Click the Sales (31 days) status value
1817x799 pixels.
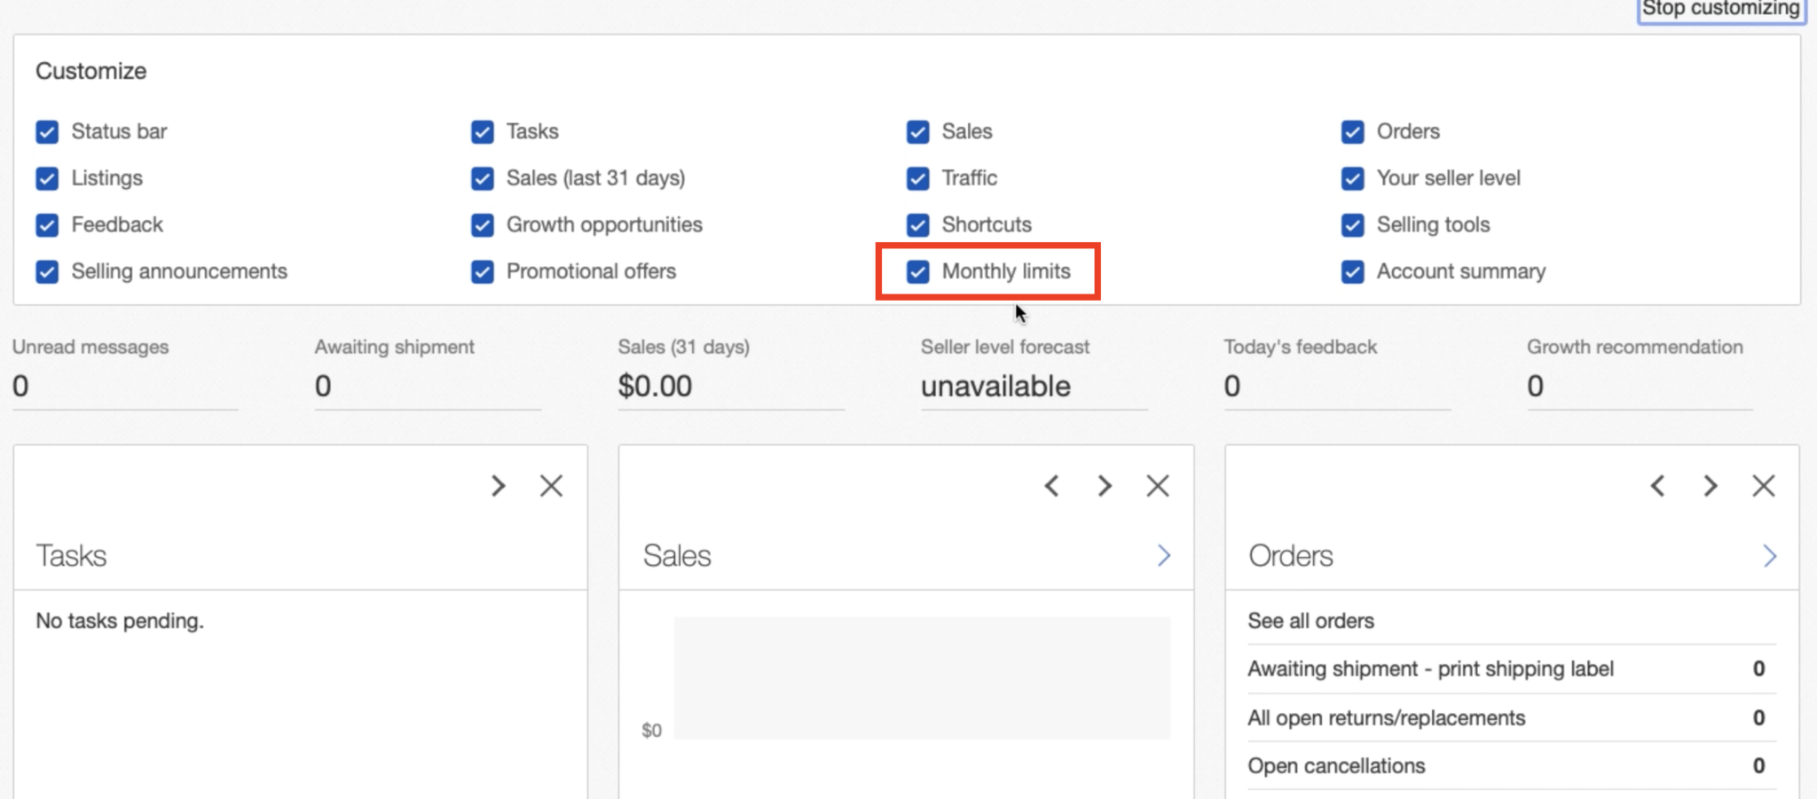[655, 386]
